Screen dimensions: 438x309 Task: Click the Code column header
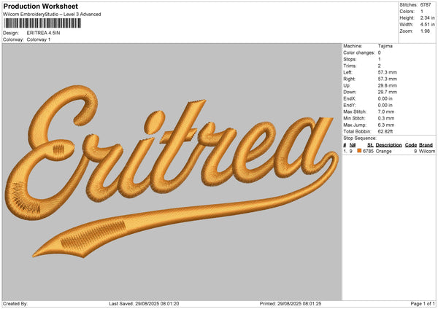(x=411, y=145)
